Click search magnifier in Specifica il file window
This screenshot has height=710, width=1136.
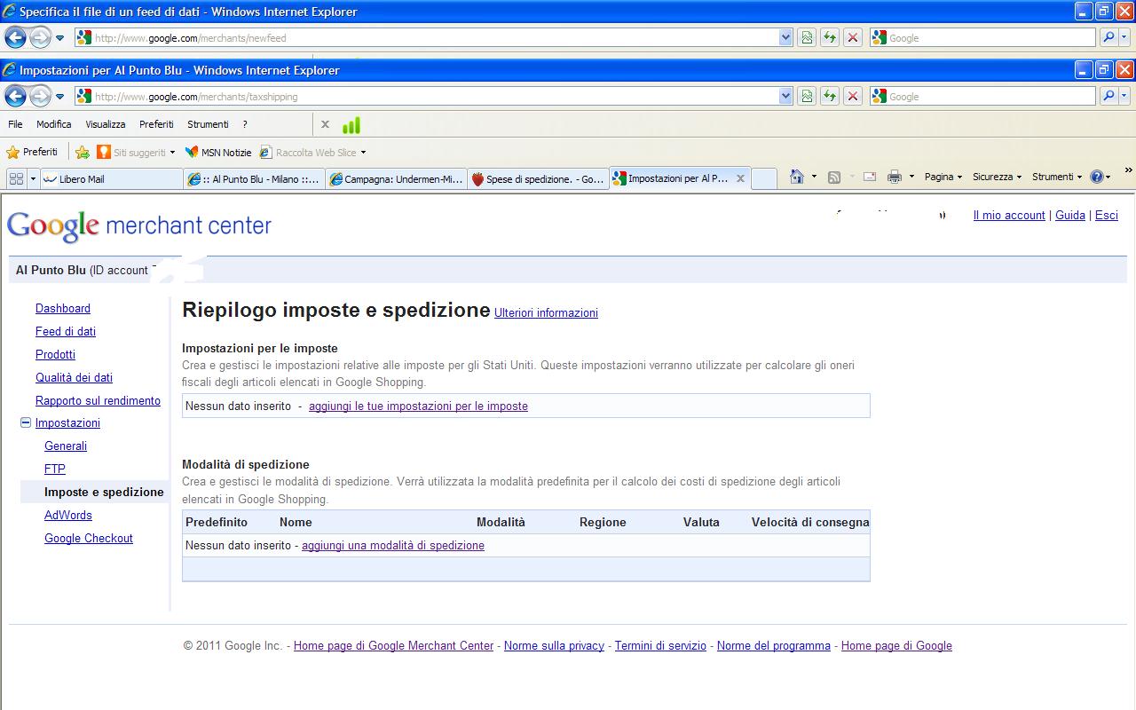pos(1108,37)
